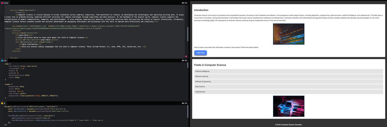This screenshot has height=127, width=387.
Task: Expand the JS editor dropdown chevron
Action: click(186, 103)
